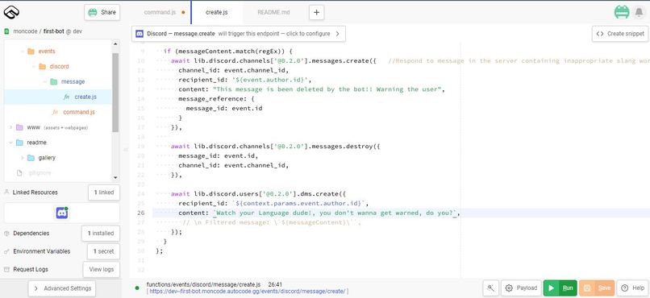Collapse the message folder
The image size is (650, 298).
[x=45, y=82]
